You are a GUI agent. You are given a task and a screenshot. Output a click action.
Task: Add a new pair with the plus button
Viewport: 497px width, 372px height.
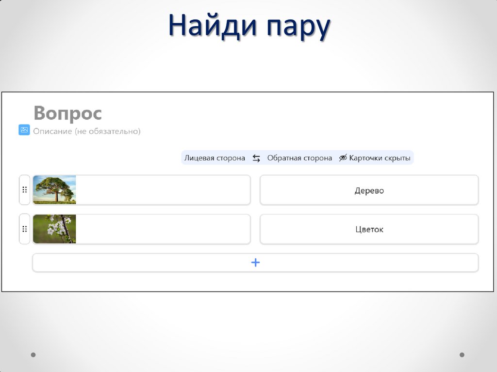tap(255, 263)
